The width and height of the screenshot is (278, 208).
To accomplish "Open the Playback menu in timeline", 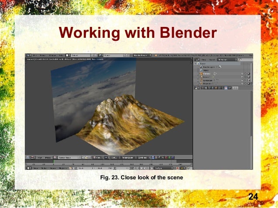I will [x=62, y=168].
